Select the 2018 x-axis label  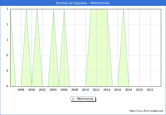click(129, 90)
